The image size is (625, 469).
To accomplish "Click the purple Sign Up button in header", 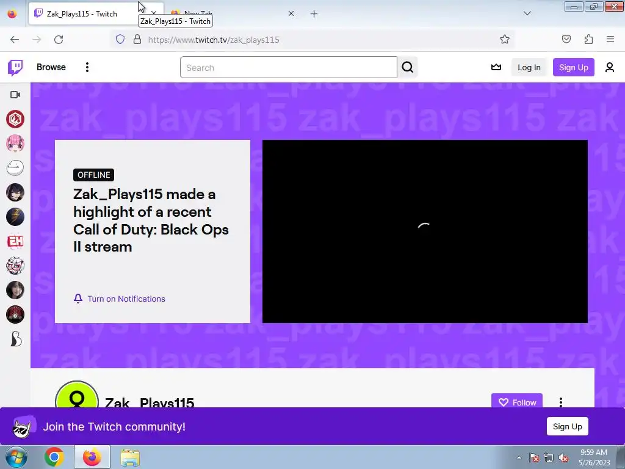I will pos(573,67).
